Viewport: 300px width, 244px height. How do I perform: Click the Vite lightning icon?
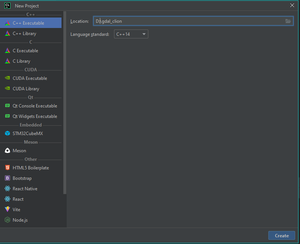pos(7,209)
